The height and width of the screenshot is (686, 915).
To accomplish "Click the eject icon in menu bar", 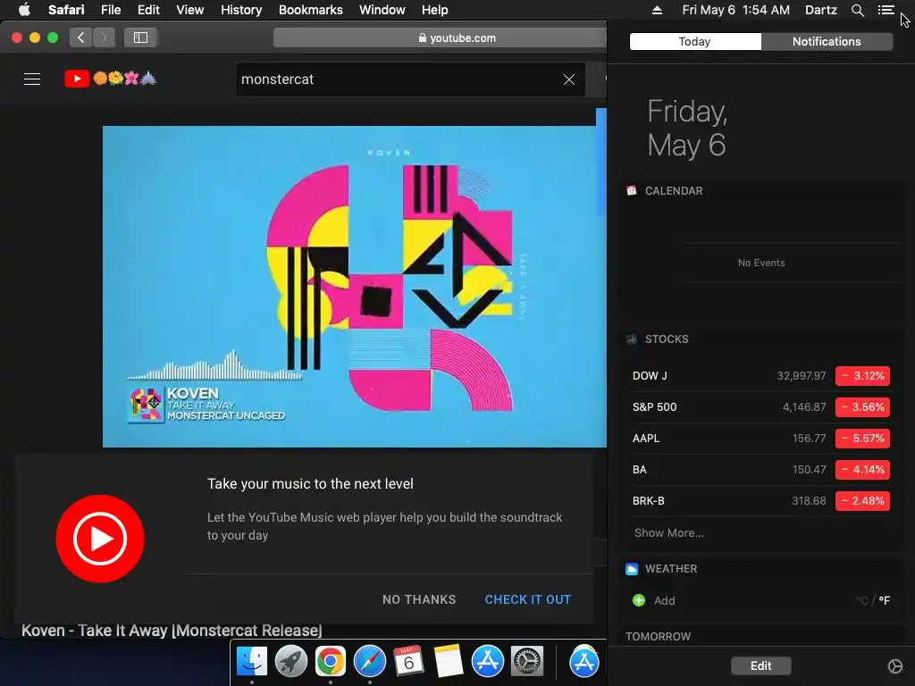I will [657, 10].
